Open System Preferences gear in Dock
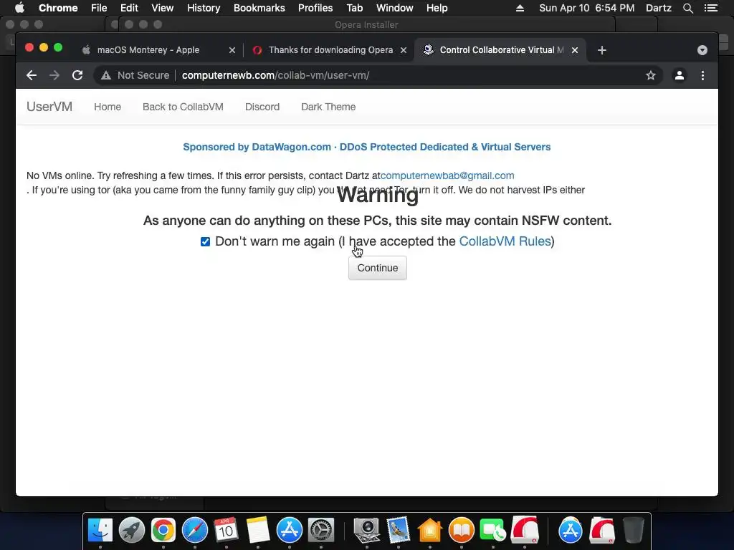Screen dimensions: 734x550 [x=320, y=531]
